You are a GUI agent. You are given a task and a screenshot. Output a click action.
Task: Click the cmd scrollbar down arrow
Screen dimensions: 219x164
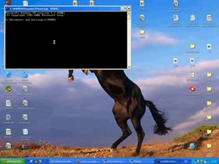click(x=129, y=67)
